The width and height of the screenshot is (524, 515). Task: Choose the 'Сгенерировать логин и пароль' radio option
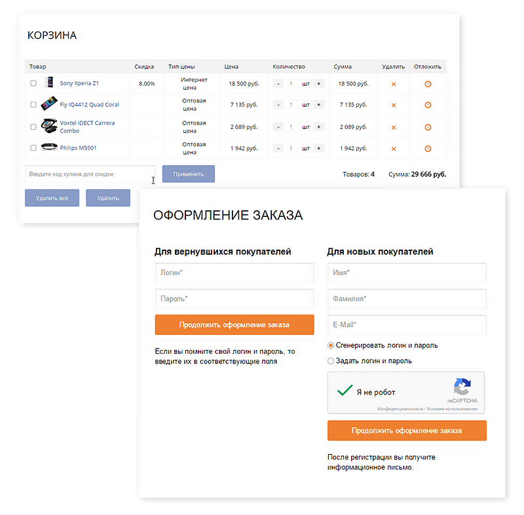[x=331, y=345]
